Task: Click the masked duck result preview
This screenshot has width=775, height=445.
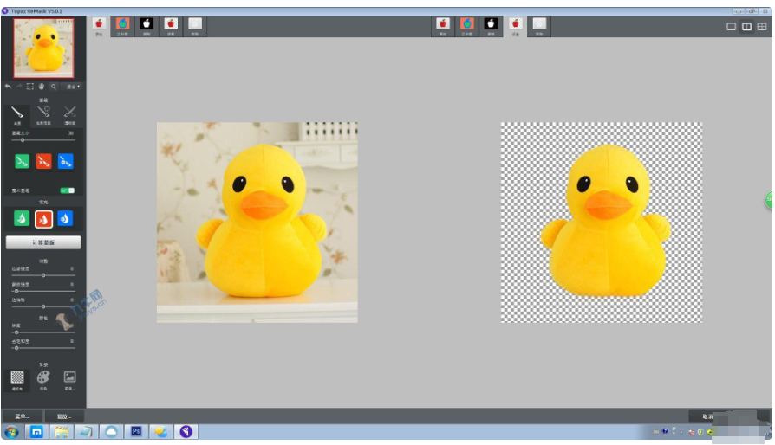Action: [x=601, y=222]
